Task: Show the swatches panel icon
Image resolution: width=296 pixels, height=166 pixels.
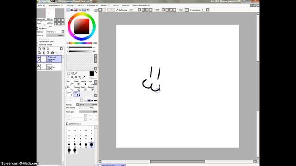Action: pyautogui.click(x=84, y=10)
